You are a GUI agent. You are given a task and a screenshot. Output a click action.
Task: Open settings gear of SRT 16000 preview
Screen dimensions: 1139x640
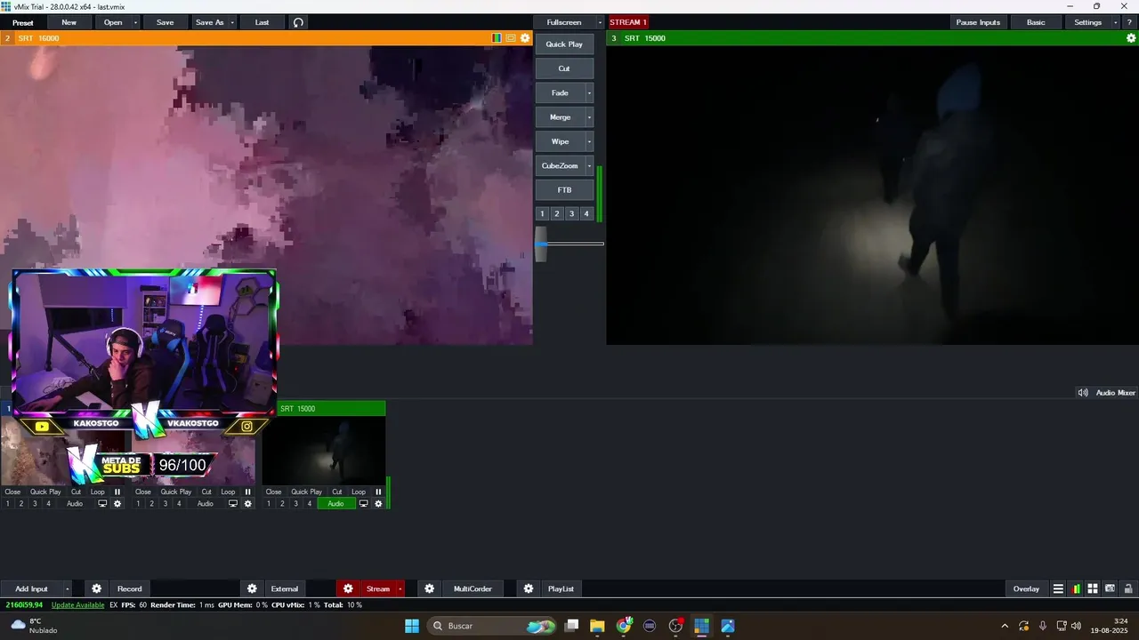pyautogui.click(x=525, y=38)
